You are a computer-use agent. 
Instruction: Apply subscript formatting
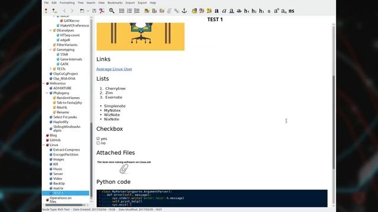point(284,11)
